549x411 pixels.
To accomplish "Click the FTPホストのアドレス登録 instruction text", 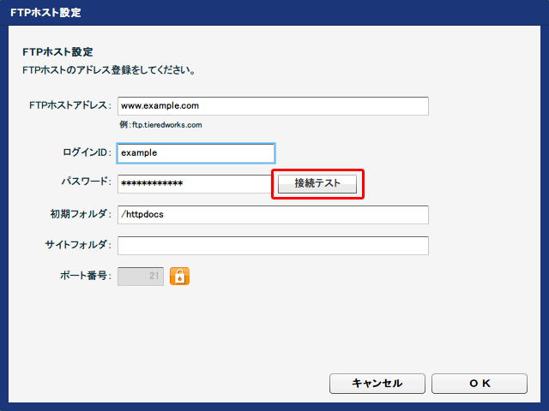I will (108, 70).
